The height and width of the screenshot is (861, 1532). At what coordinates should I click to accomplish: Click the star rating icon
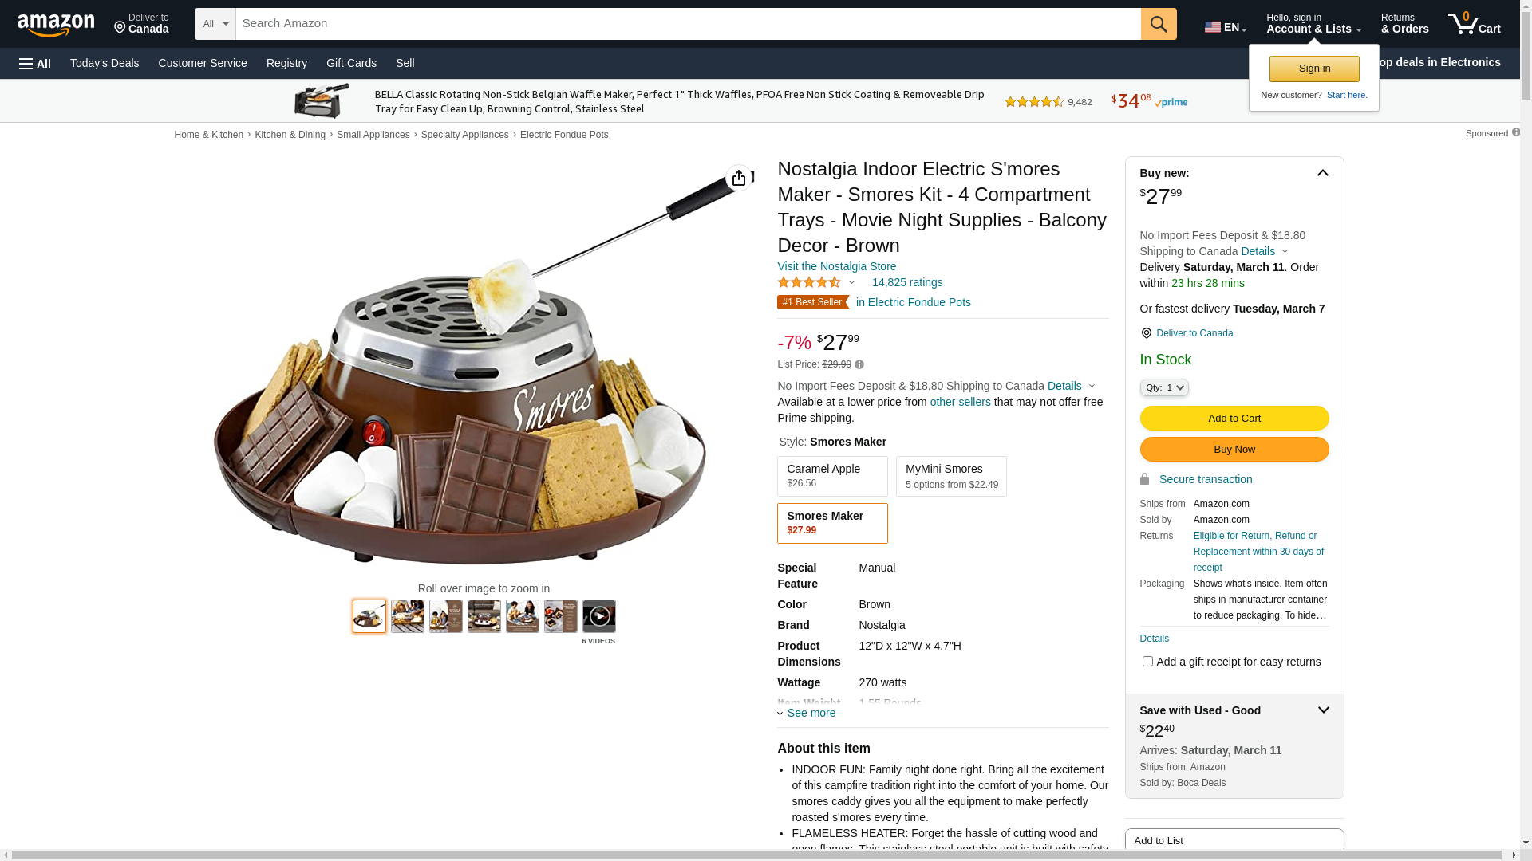pyautogui.click(x=809, y=282)
